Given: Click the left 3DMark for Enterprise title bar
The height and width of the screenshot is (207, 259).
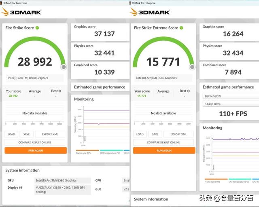Looking at the screenshot, I should (x=65, y=3).
